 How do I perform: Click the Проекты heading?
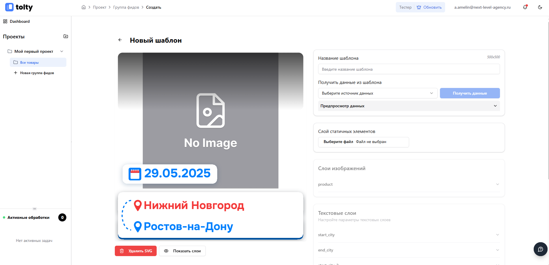tap(14, 37)
